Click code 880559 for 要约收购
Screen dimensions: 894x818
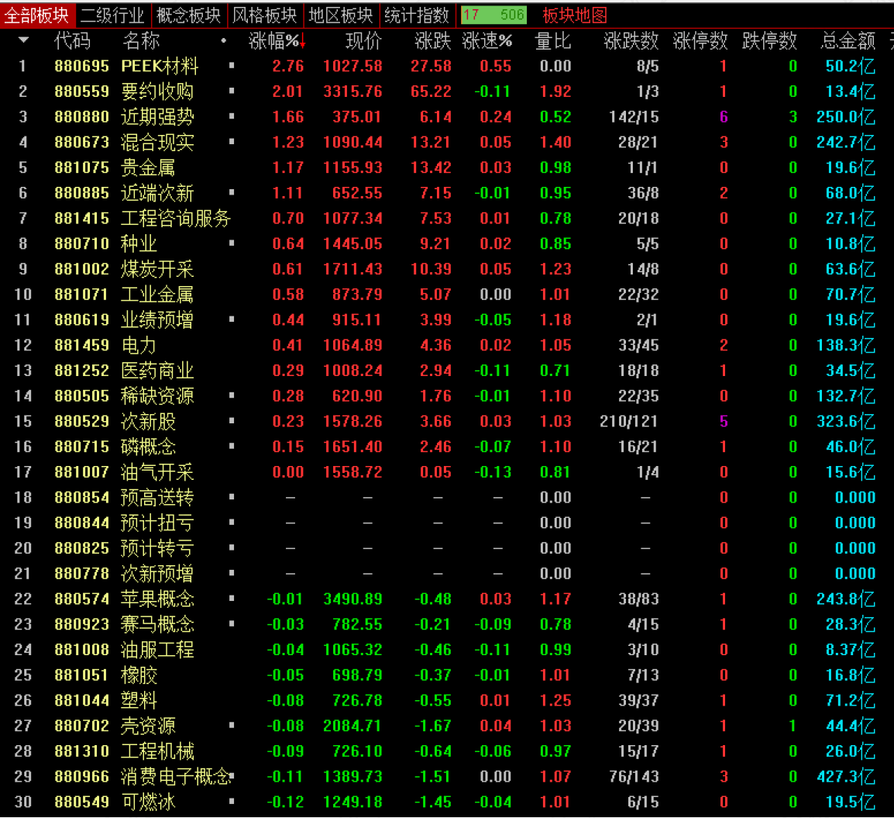point(81,91)
